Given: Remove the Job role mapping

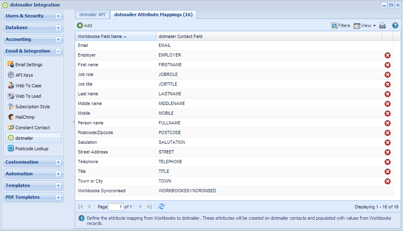Looking at the screenshot, I should 388,75.
